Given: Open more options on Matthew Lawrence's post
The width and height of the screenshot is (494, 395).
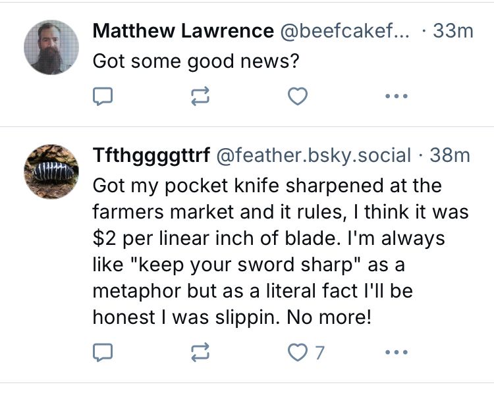Looking at the screenshot, I should point(397,97).
